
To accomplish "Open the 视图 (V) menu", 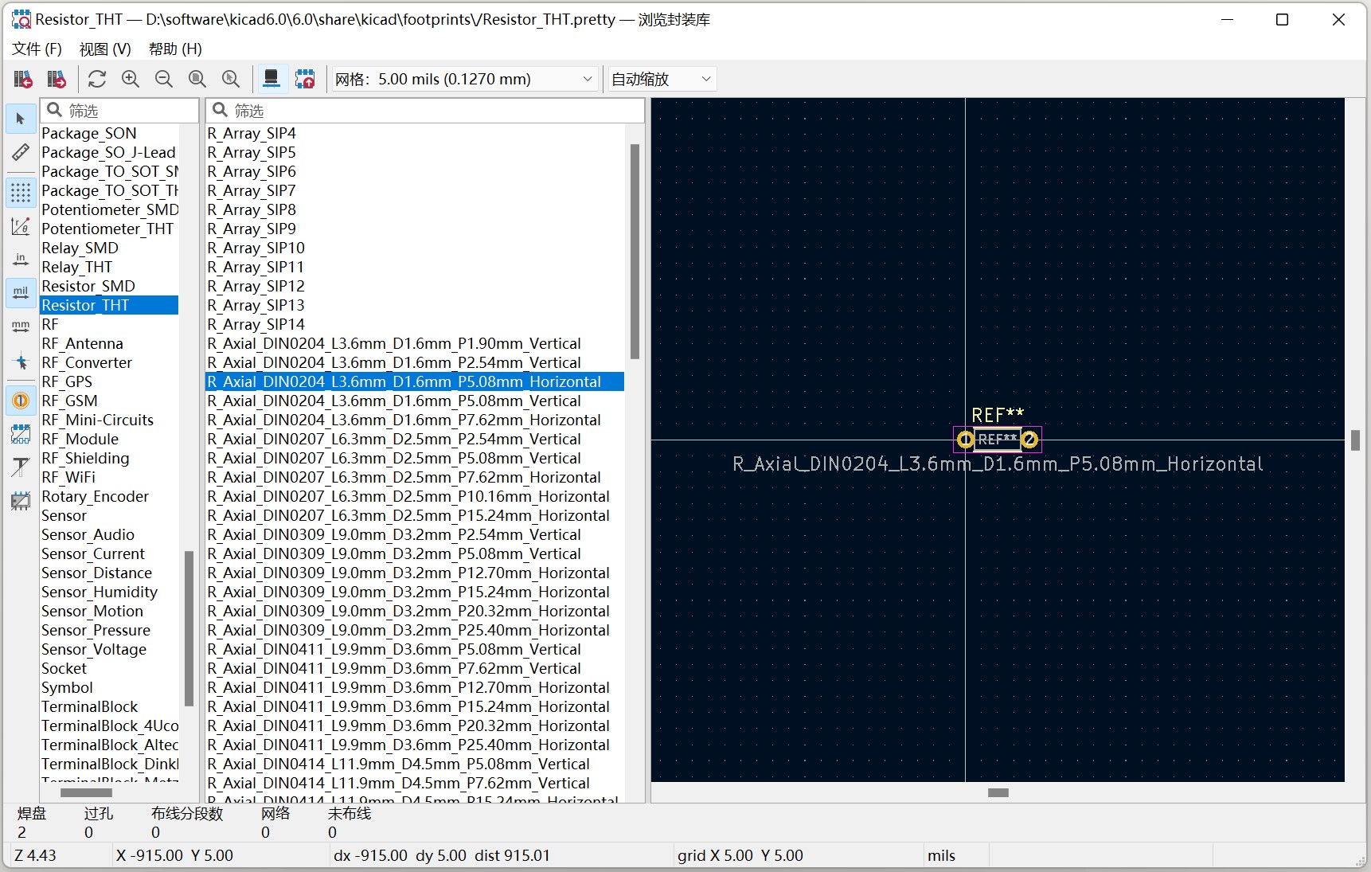I will 105,49.
